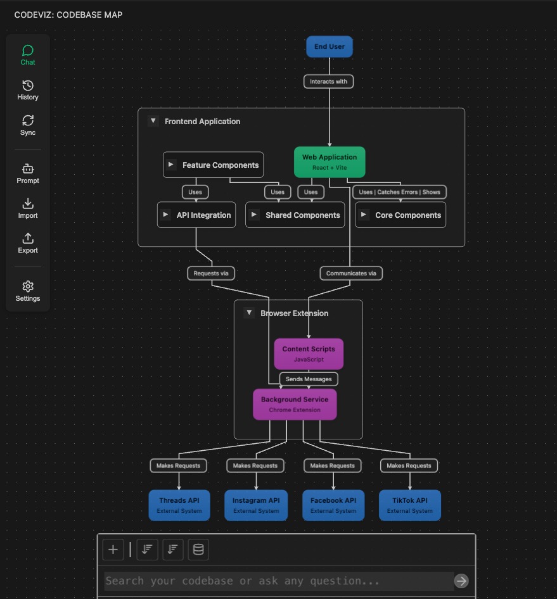557x599 pixels.
Task: Collapse the Frontend Application group
Action: pos(153,121)
